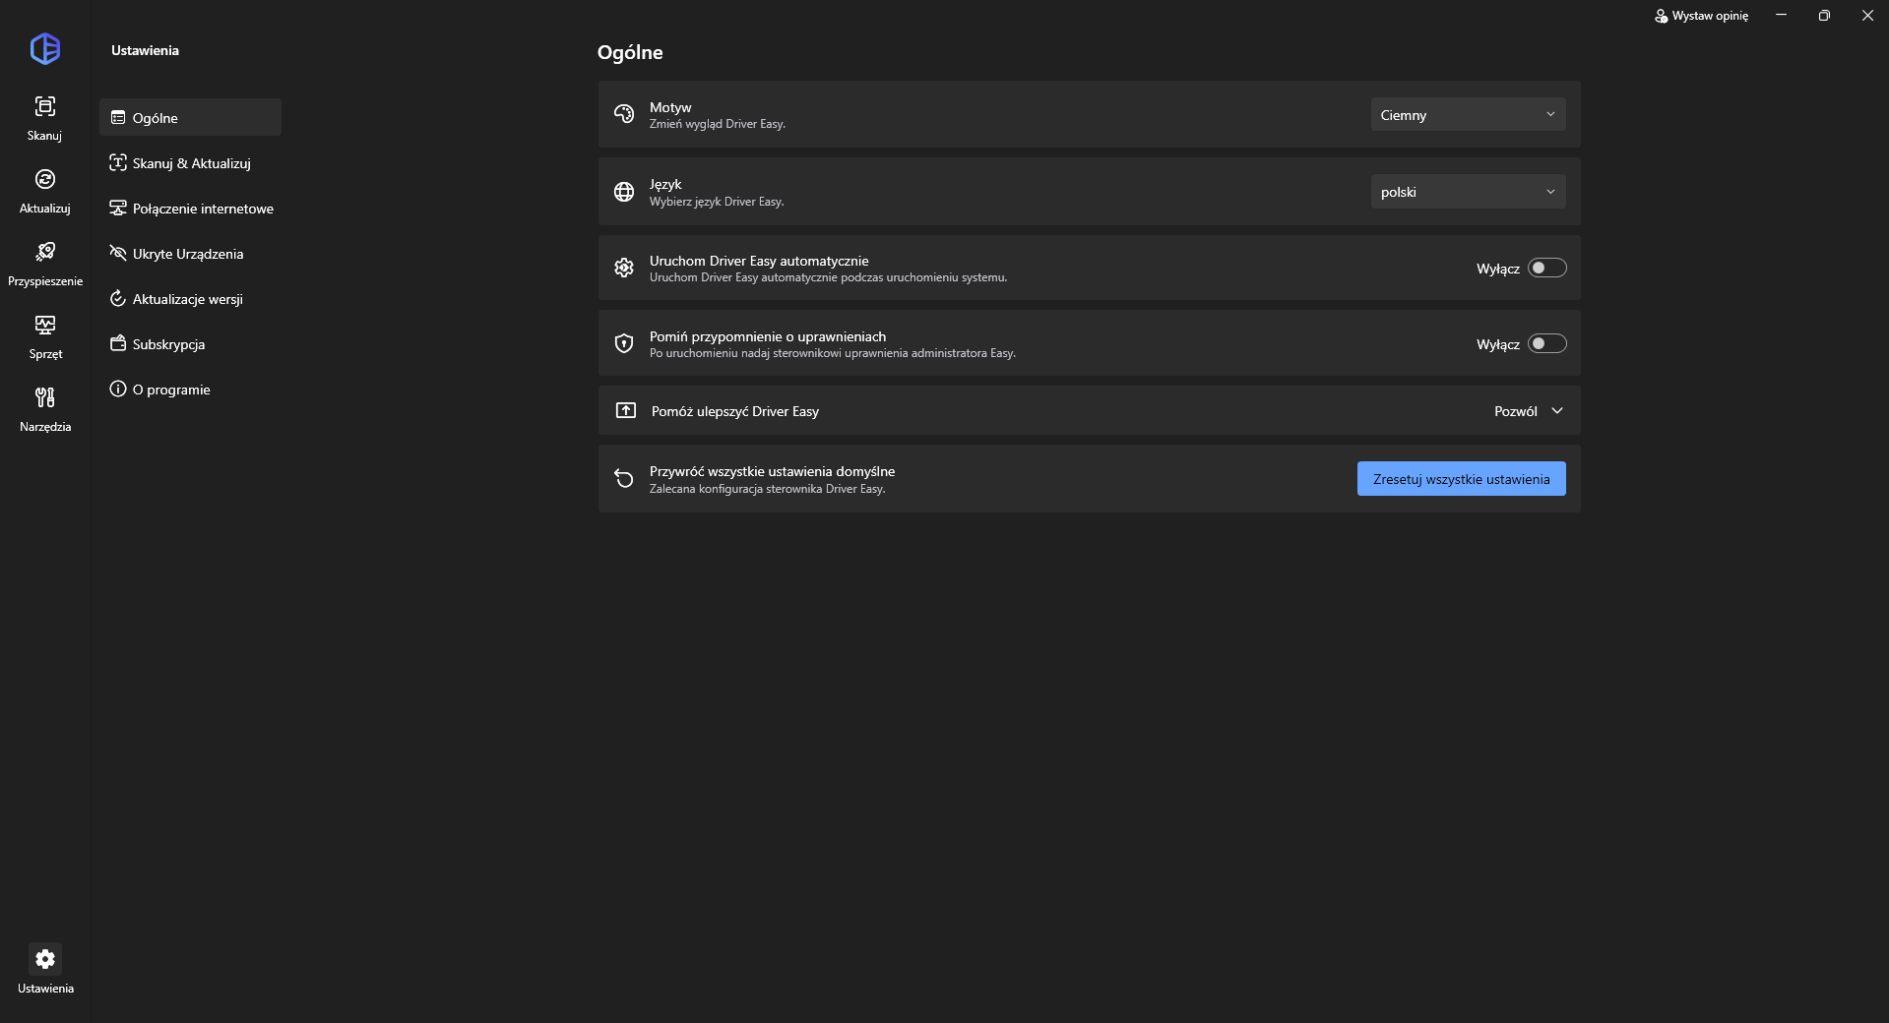The image size is (1889, 1023).
Task: Open the Motyw theme dropdown
Action: point(1469,114)
